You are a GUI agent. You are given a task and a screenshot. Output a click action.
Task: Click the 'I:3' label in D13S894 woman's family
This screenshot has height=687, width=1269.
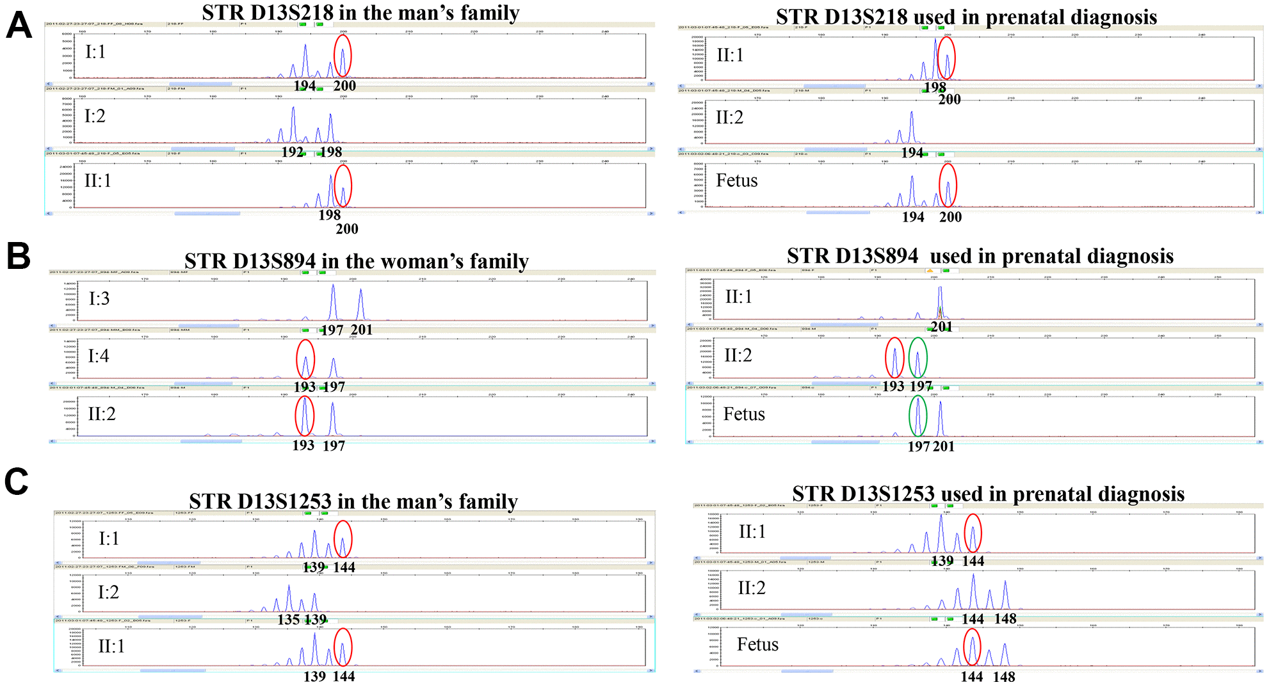tap(99, 298)
